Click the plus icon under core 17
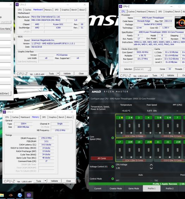The height and width of the screenshot is (199, 185). [x=121, y=157]
